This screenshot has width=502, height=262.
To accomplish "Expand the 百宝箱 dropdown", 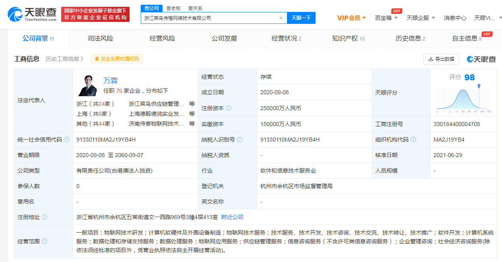I will tap(386, 18).
